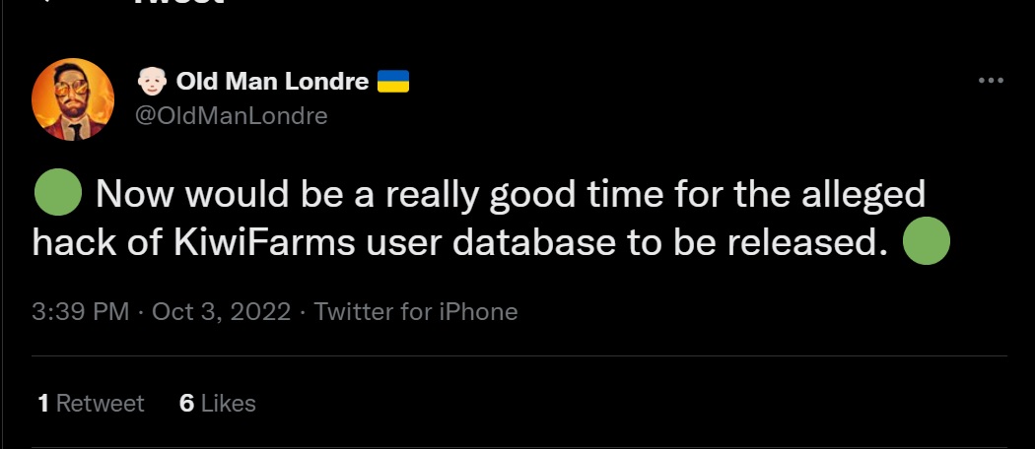
Task: Click the green circle emoji after "released."
Action: 926,243
